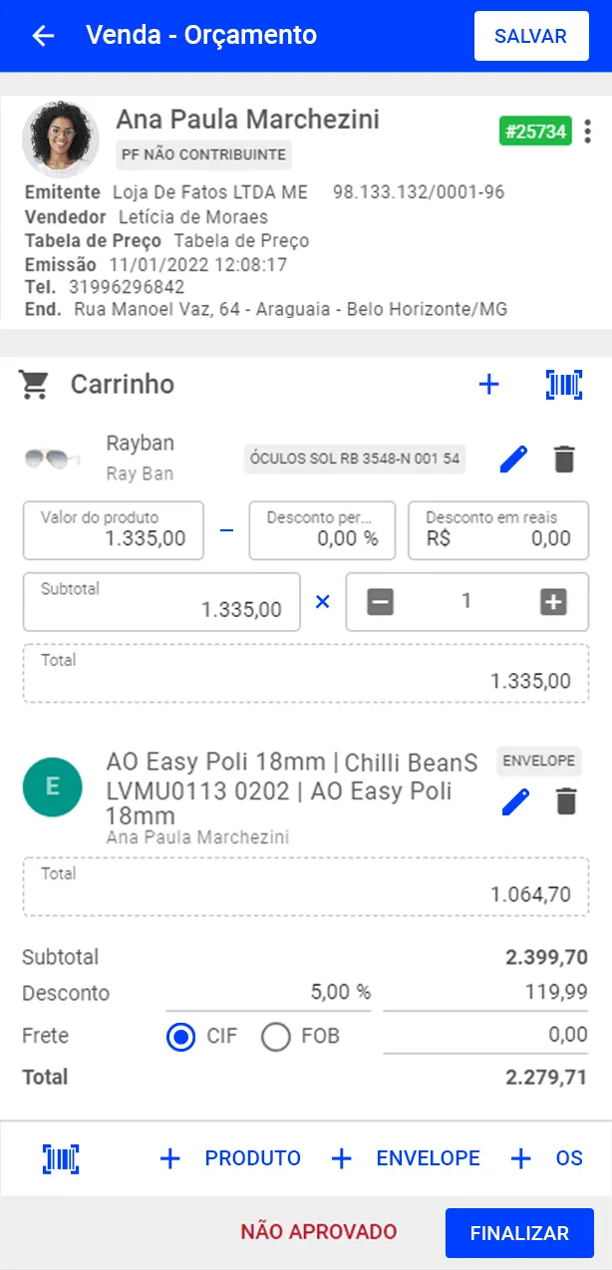Add a new PRODUTO to the order
Image resolution: width=612 pixels, height=1270 pixels.
point(230,1158)
